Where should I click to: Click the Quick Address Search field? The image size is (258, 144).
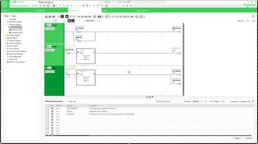[x=168, y=101]
